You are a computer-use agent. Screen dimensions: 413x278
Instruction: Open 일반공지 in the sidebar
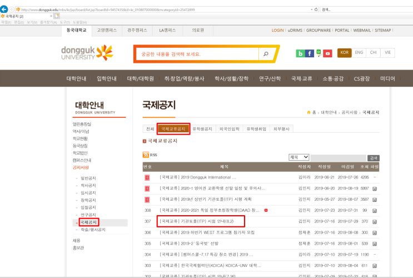(88, 178)
